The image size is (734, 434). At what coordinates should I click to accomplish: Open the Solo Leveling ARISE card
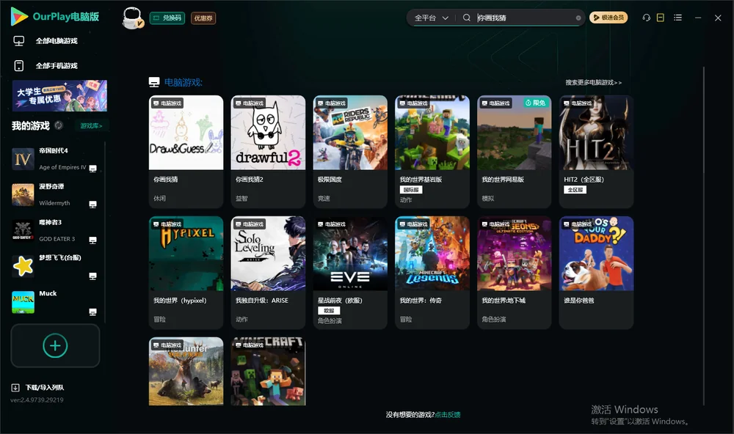268,273
